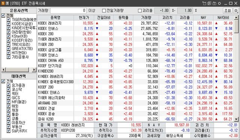Image resolution: width=240 pixels, height=140 pixels.
Task: Toggle the TIGER(미래에셋) checkbox
Action: pos(9,19)
